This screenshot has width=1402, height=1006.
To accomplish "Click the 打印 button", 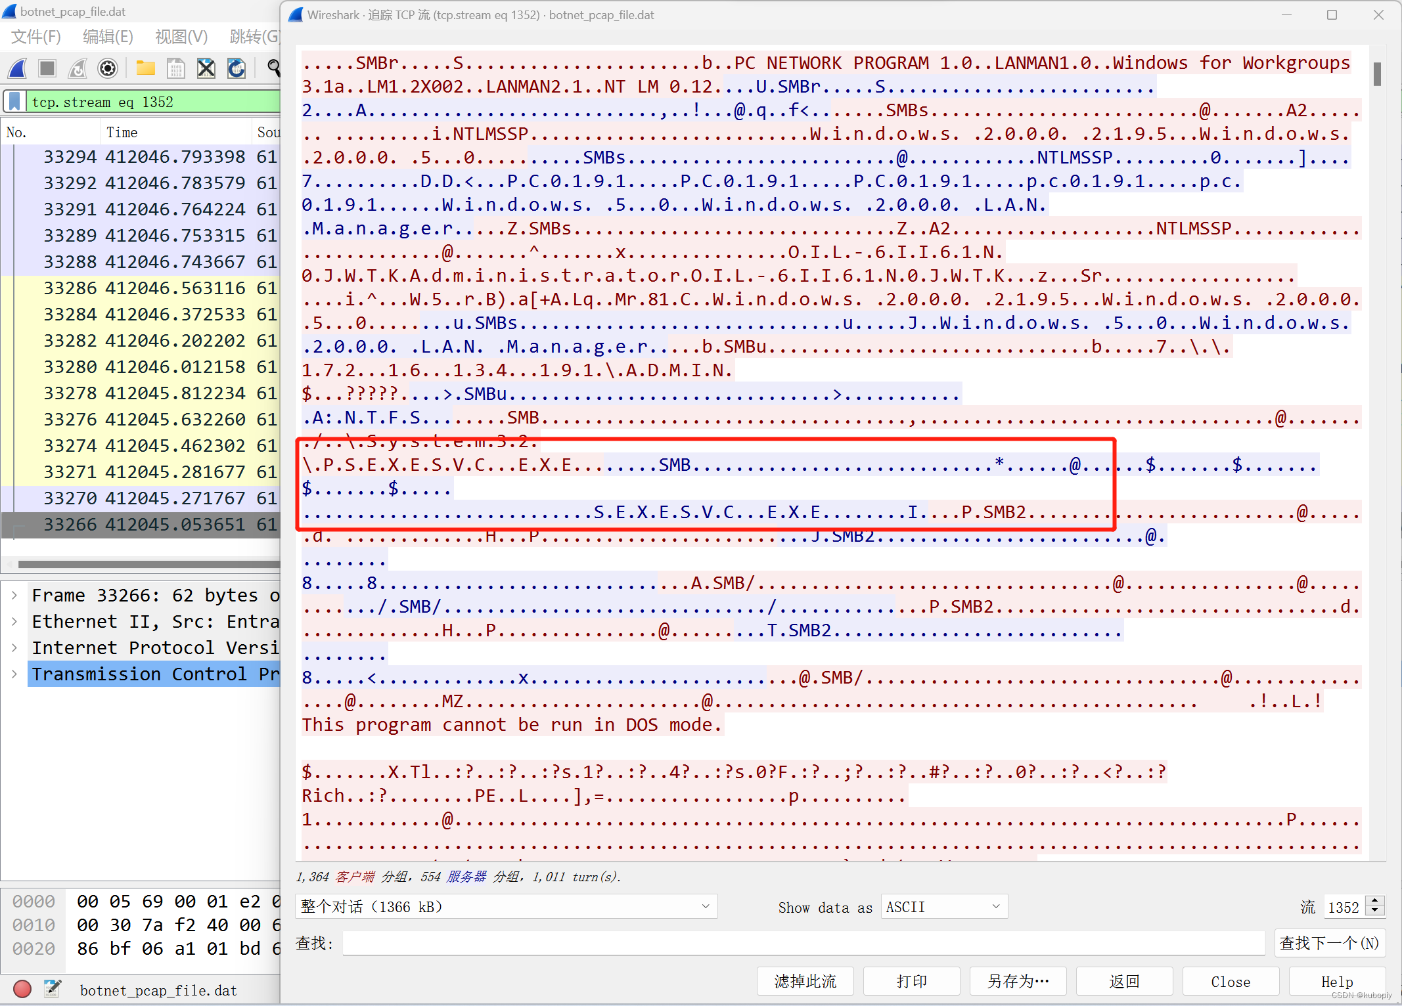I will (912, 981).
